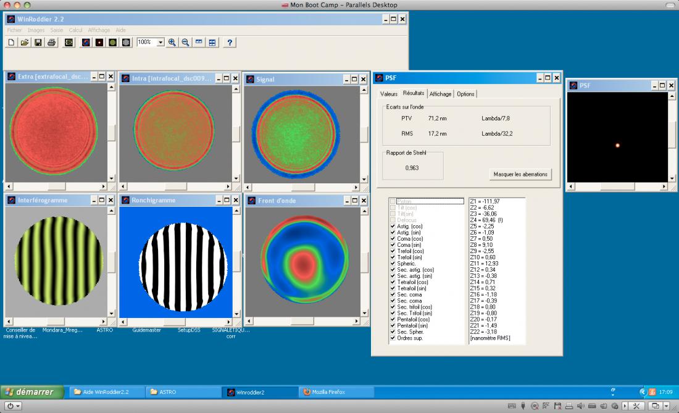Open help with question mark icon

pos(230,43)
